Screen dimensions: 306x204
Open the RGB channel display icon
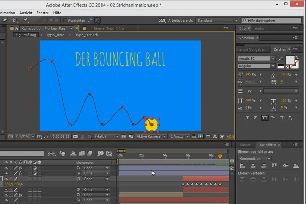[x=89, y=137]
